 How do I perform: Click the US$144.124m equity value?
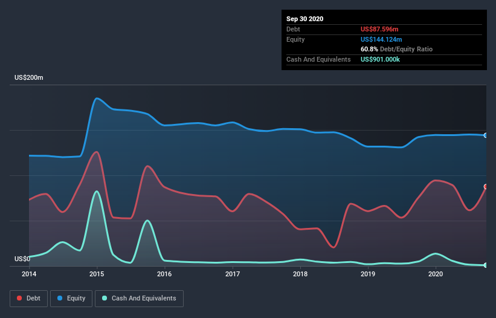(x=381, y=39)
